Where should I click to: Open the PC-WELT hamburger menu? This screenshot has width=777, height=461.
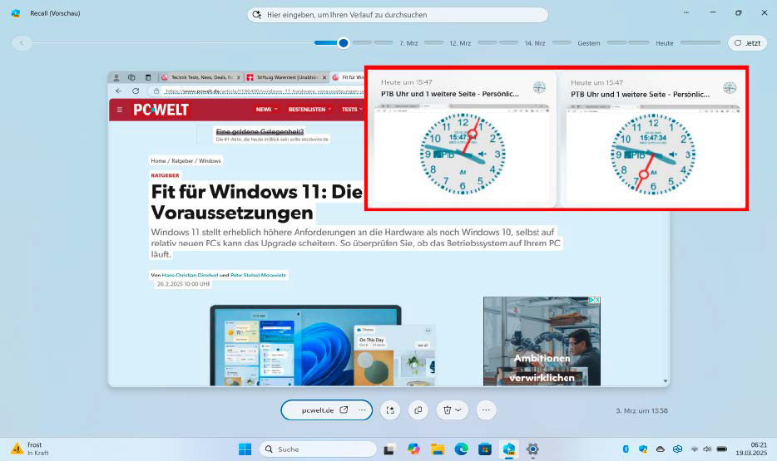tap(120, 110)
